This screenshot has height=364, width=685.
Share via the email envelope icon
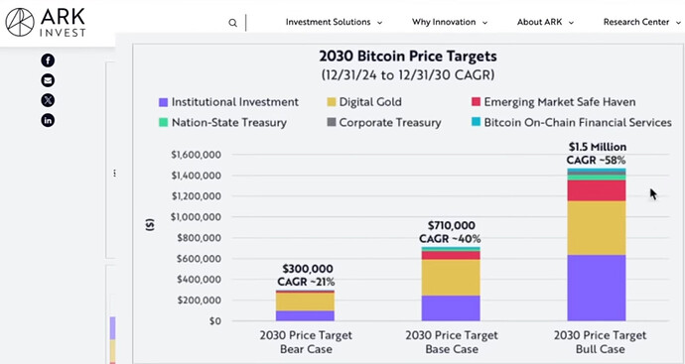pyautogui.click(x=48, y=80)
